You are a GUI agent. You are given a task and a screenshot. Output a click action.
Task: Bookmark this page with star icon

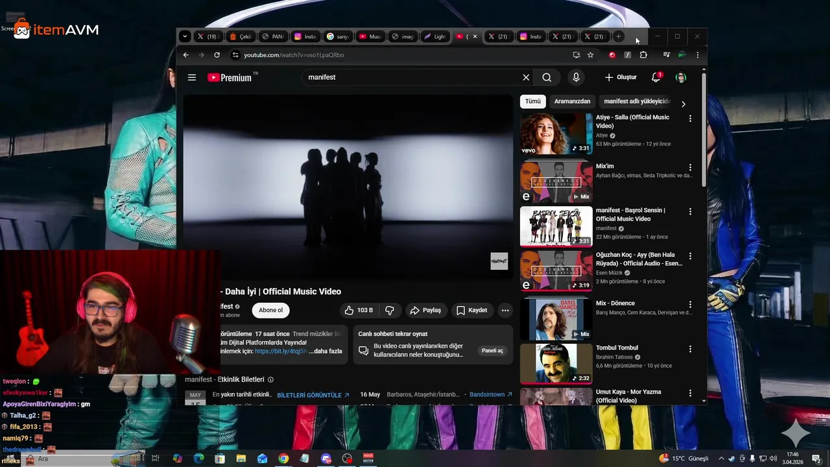click(591, 55)
